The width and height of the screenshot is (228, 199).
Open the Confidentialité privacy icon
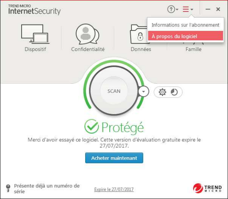[x=88, y=34]
